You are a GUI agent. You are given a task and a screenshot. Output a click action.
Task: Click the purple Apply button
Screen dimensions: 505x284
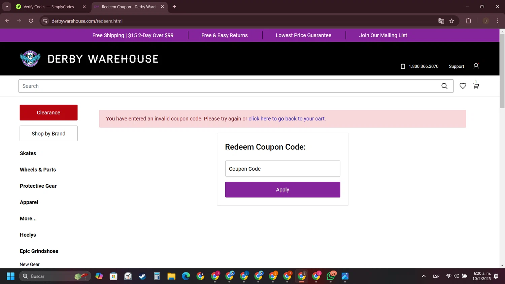(x=282, y=189)
